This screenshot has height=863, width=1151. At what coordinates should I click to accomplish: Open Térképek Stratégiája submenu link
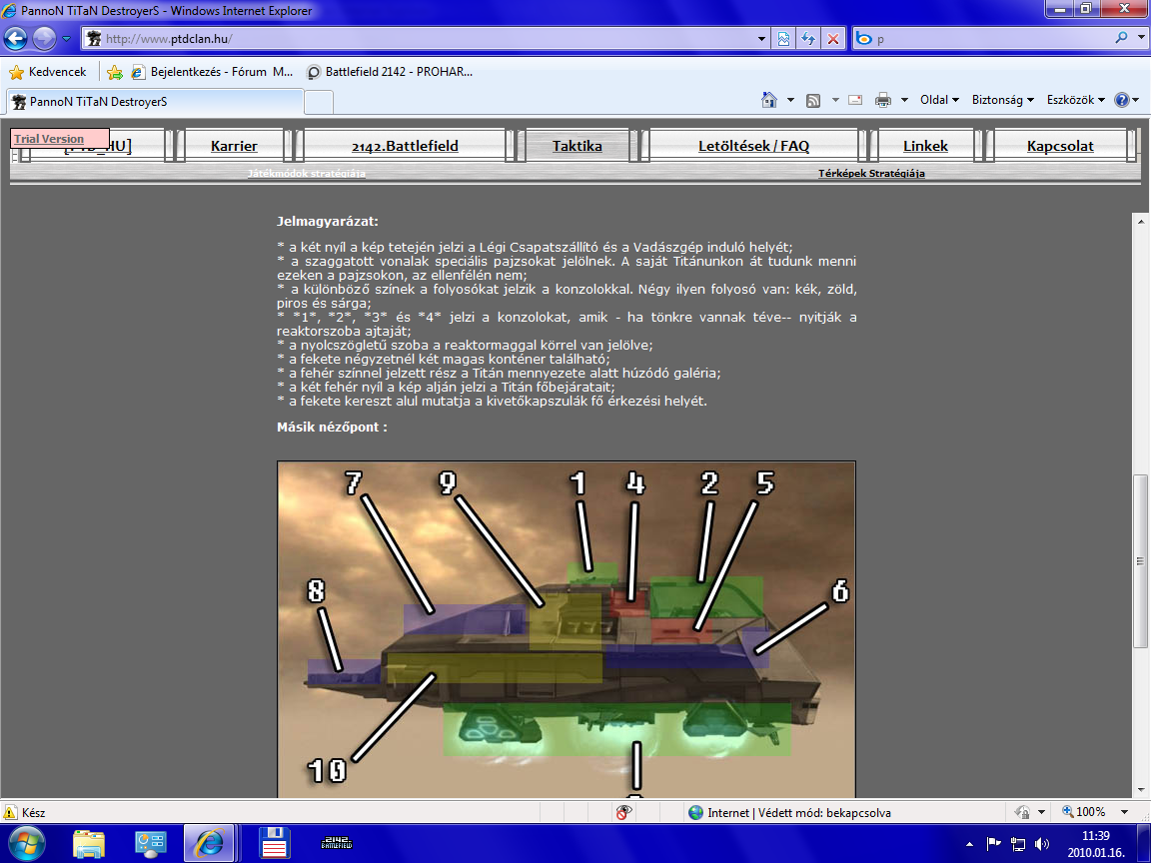click(871, 173)
